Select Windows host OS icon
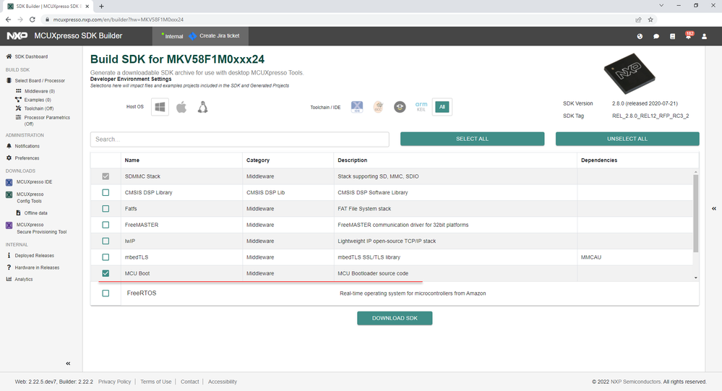Viewport: 722px width, 391px height. tap(160, 107)
